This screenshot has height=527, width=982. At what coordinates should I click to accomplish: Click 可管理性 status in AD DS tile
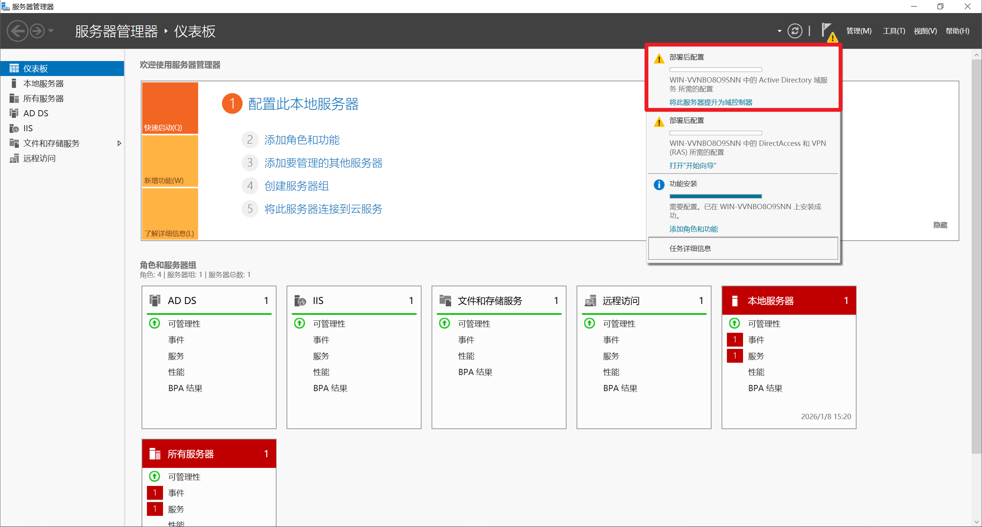(184, 324)
